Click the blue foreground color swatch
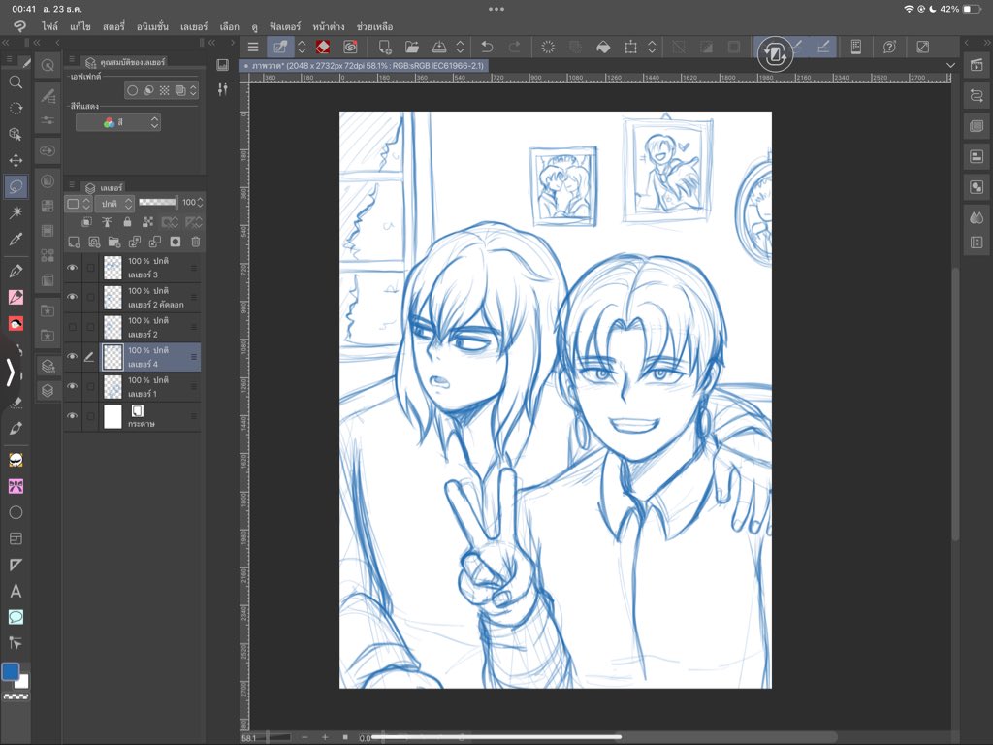 (x=13, y=669)
